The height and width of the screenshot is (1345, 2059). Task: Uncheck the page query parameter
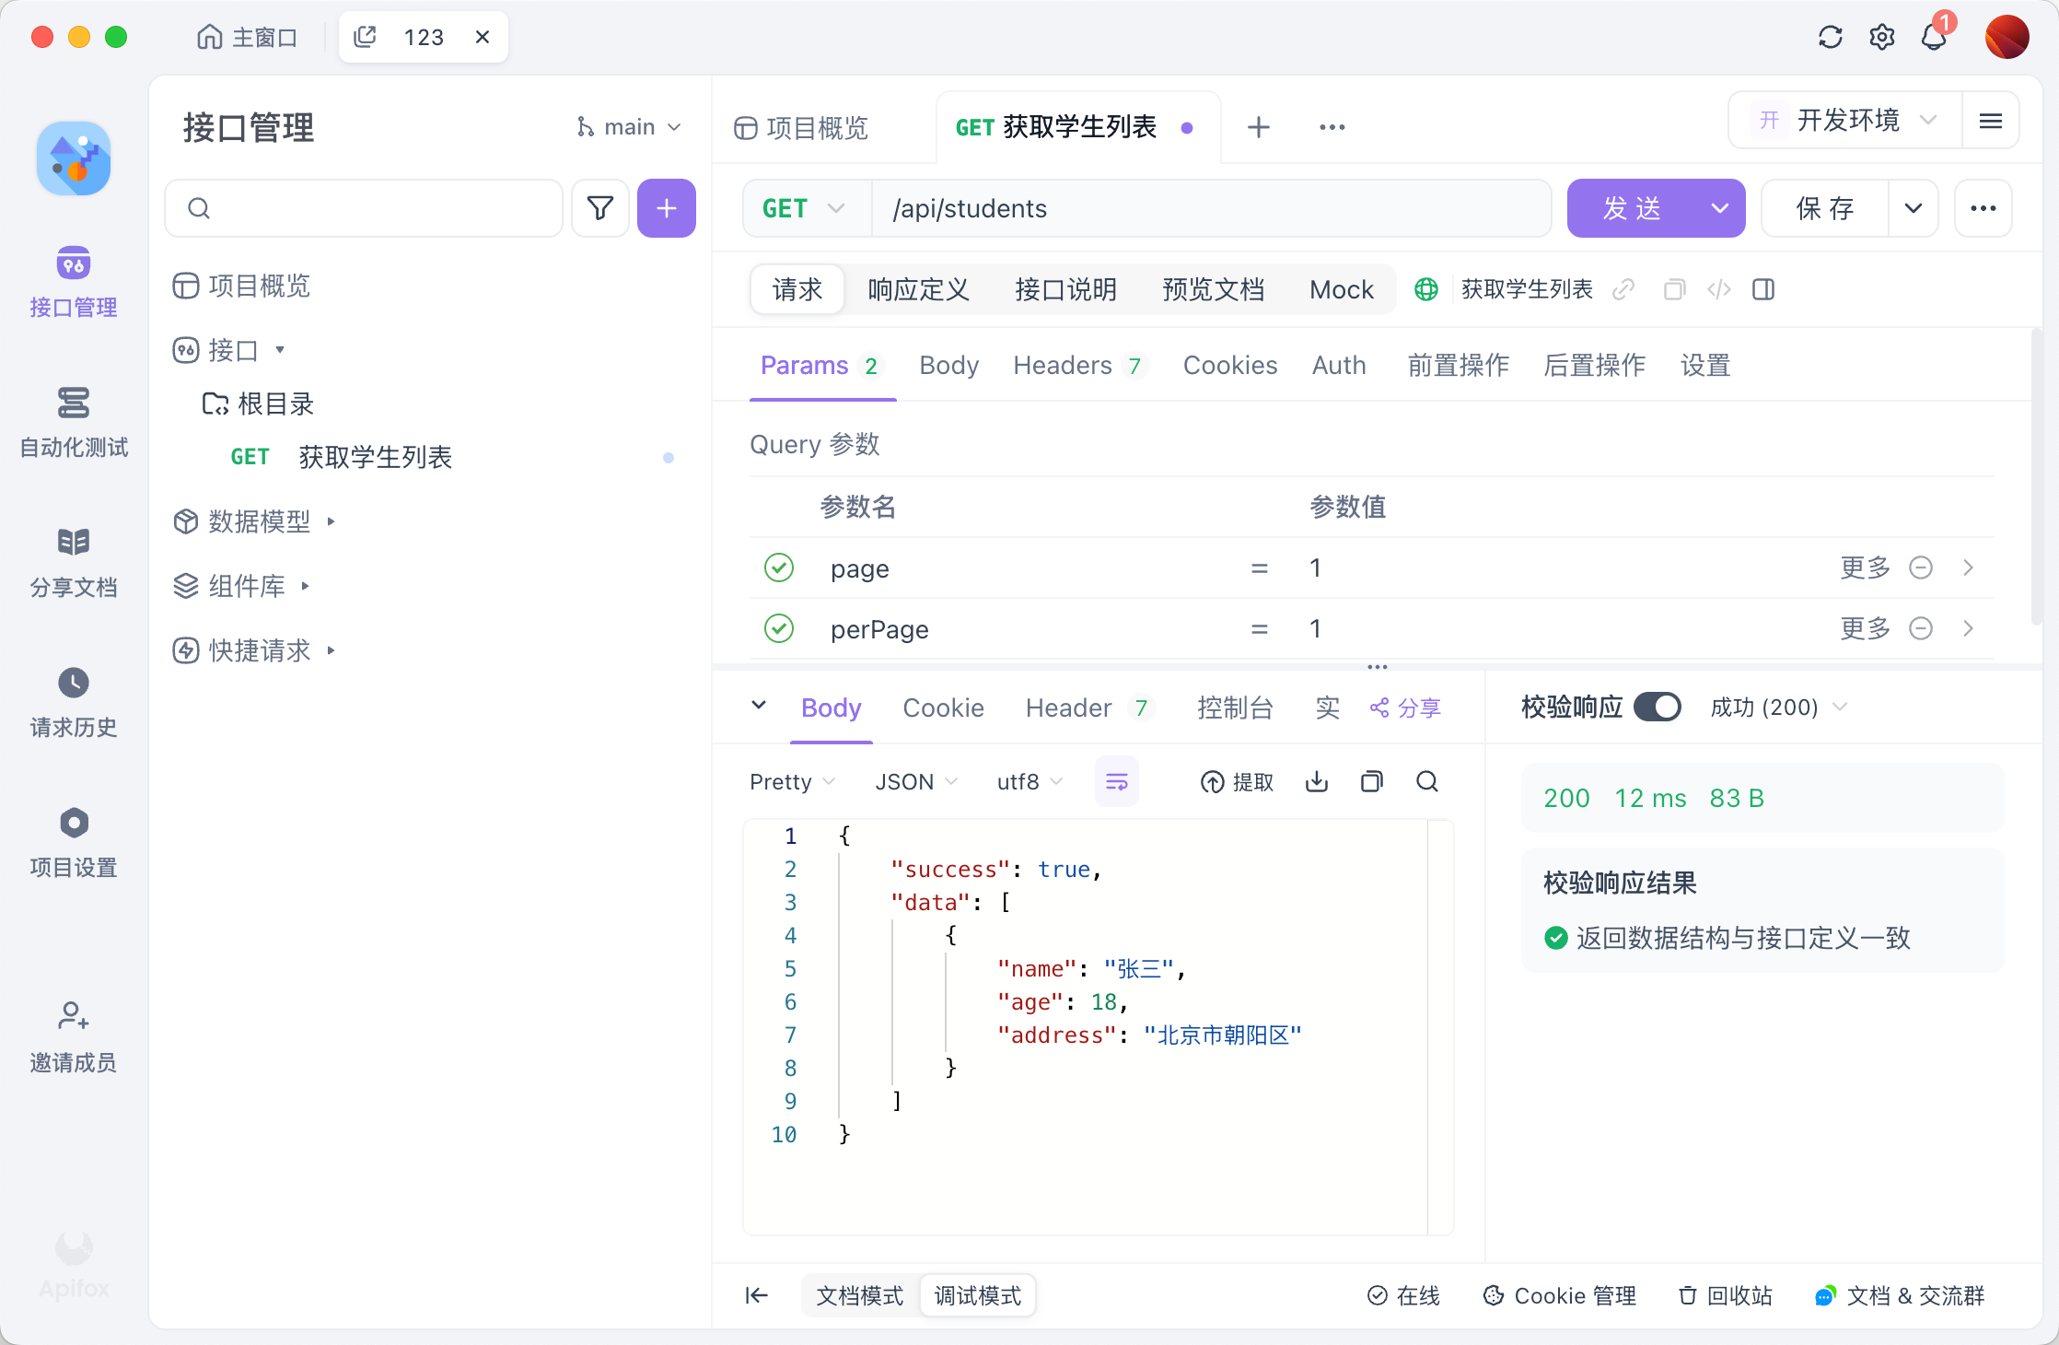[779, 567]
